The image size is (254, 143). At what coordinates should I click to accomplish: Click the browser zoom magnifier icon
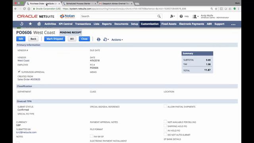click(x=212, y=9)
